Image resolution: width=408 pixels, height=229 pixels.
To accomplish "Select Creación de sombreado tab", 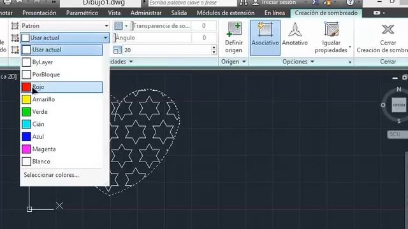I will [326, 13].
